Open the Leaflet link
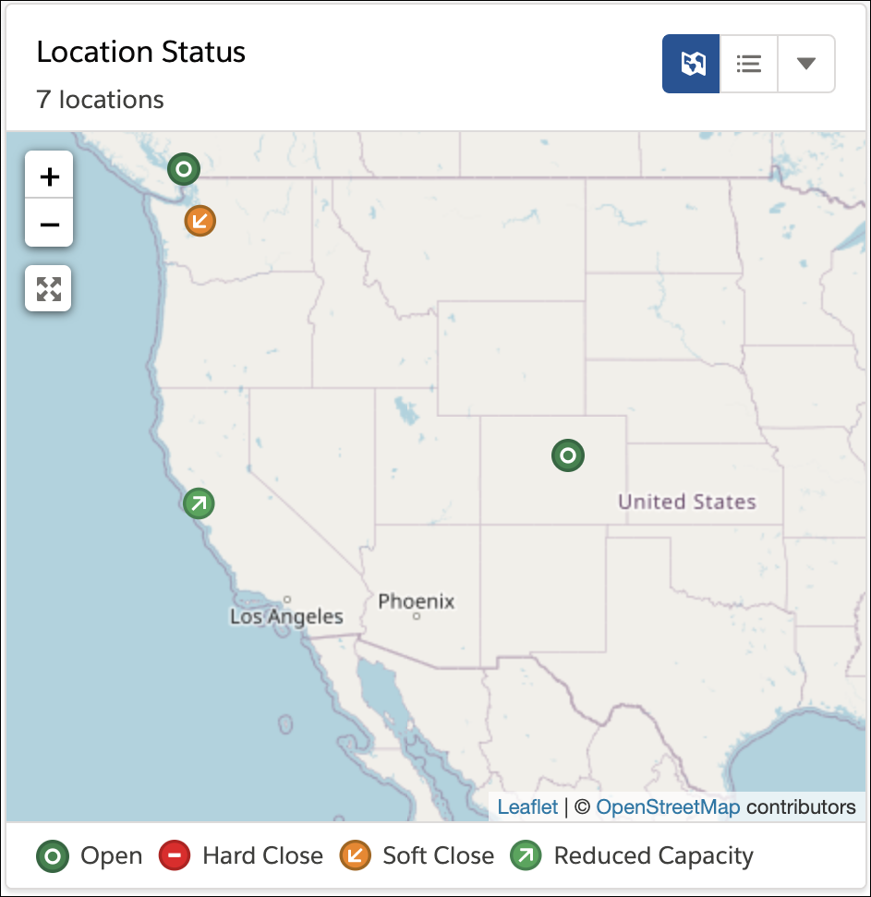The image size is (871, 897). pos(527,806)
